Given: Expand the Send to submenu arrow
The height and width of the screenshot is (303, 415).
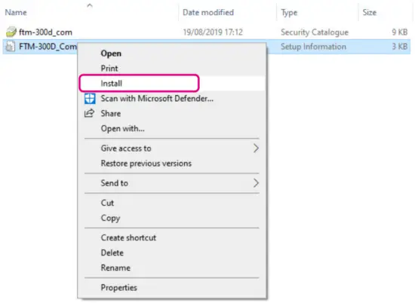Looking at the screenshot, I should point(256,183).
